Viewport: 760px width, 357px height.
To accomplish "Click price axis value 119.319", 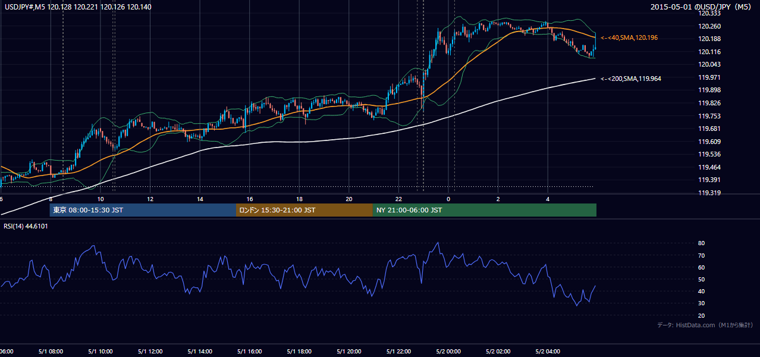I will pos(709,193).
